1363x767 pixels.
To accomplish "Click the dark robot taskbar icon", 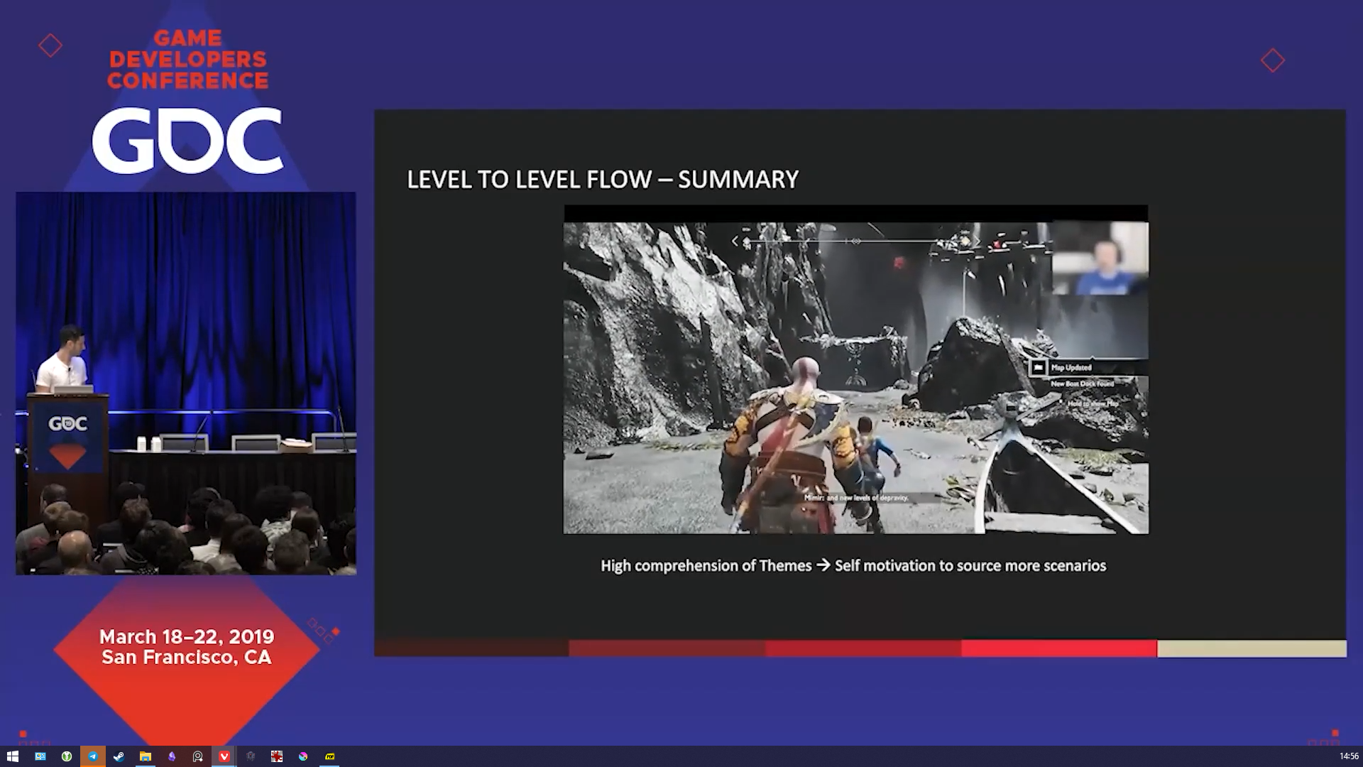I will point(250,756).
